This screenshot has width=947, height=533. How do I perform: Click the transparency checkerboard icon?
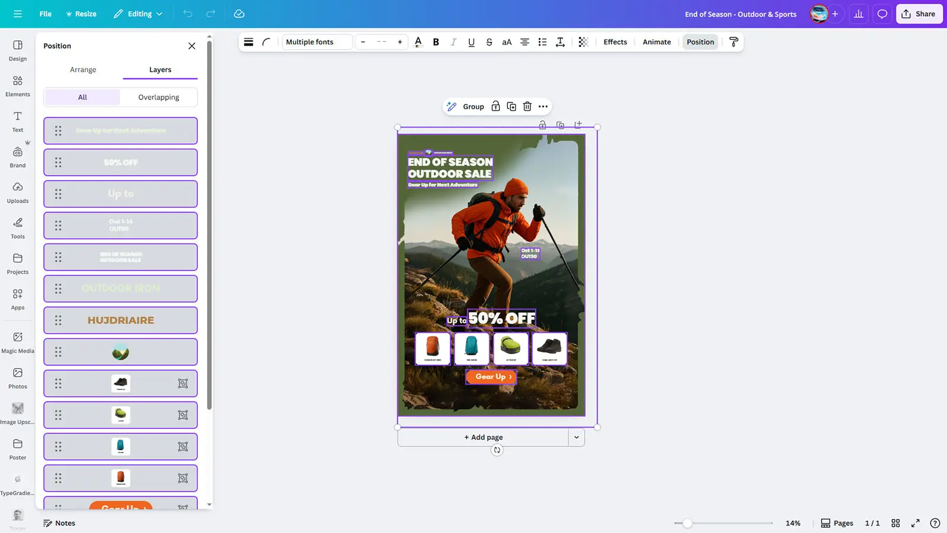point(583,42)
